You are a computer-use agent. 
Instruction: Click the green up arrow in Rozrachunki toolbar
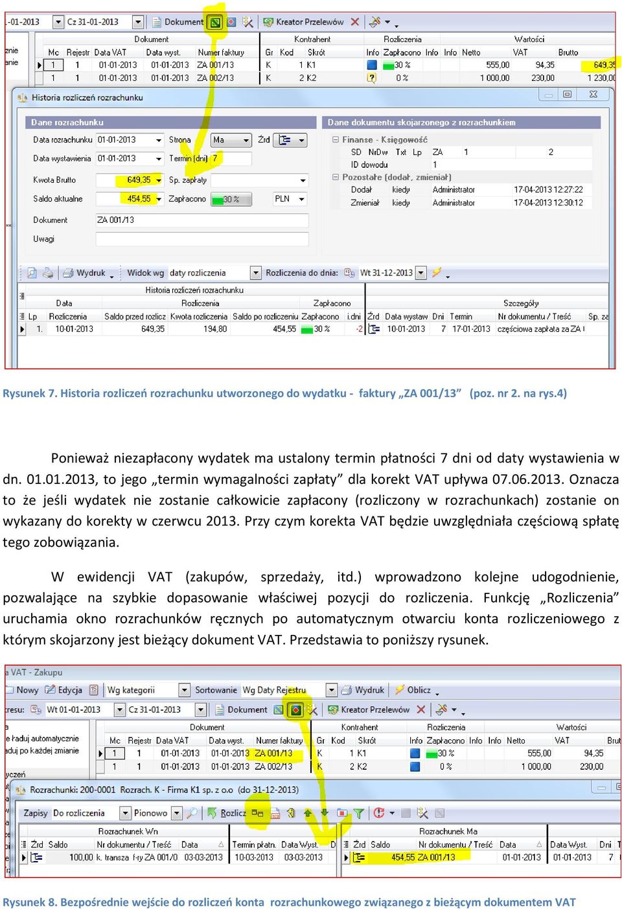308,813
